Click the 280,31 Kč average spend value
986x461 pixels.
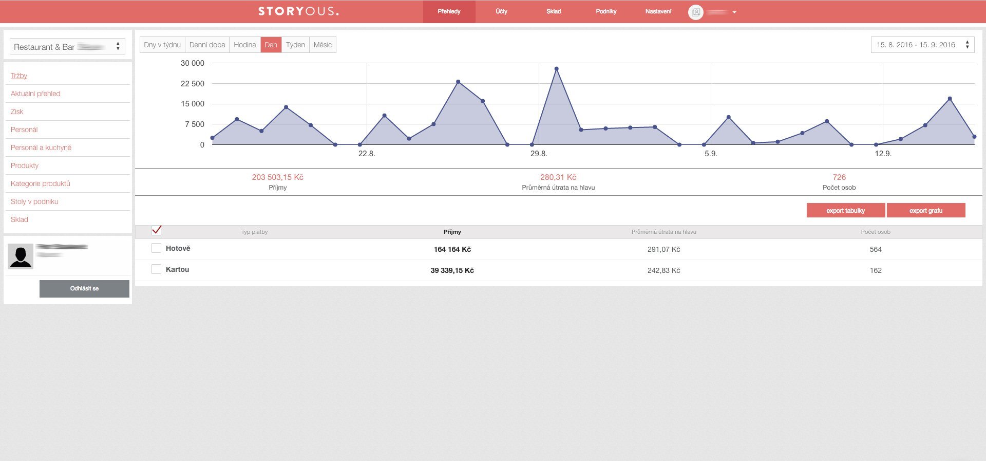coord(558,177)
